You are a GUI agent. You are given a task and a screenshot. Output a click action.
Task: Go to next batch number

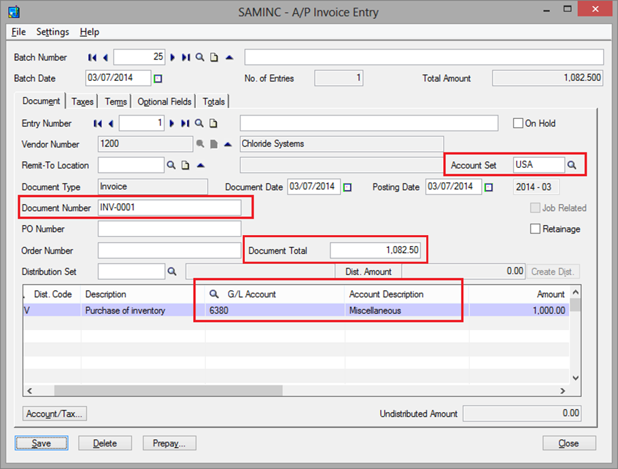click(x=173, y=58)
